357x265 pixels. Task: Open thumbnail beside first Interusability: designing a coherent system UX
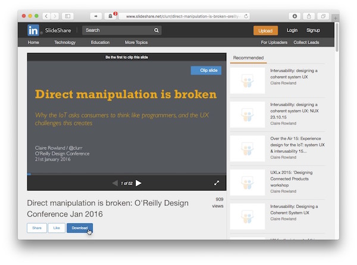click(x=248, y=80)
